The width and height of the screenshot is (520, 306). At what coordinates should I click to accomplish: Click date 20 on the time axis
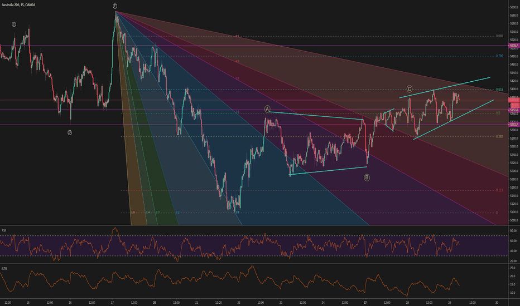click(155, 302)
